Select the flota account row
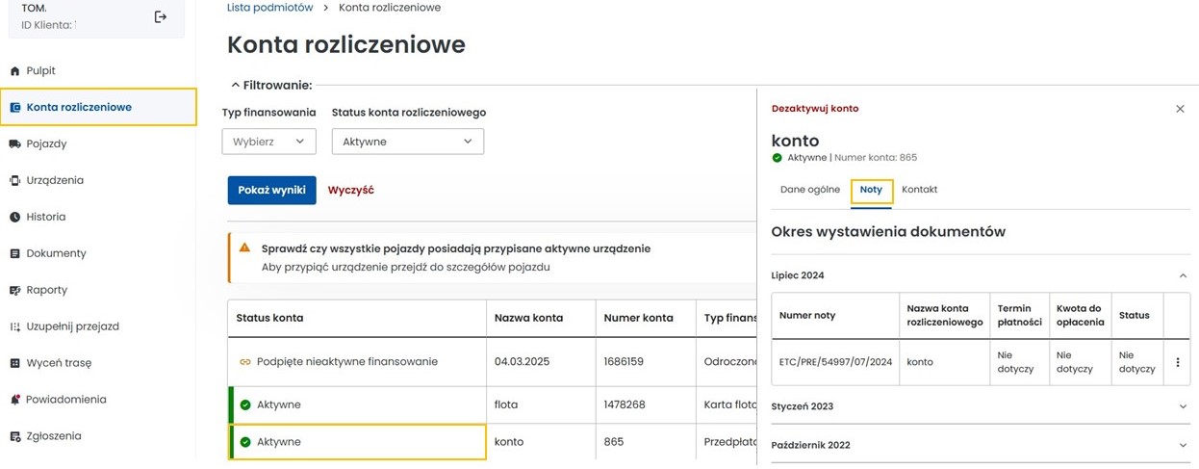Image resolution: width=1199 pixels, height=469 pixels. (506, 404)
